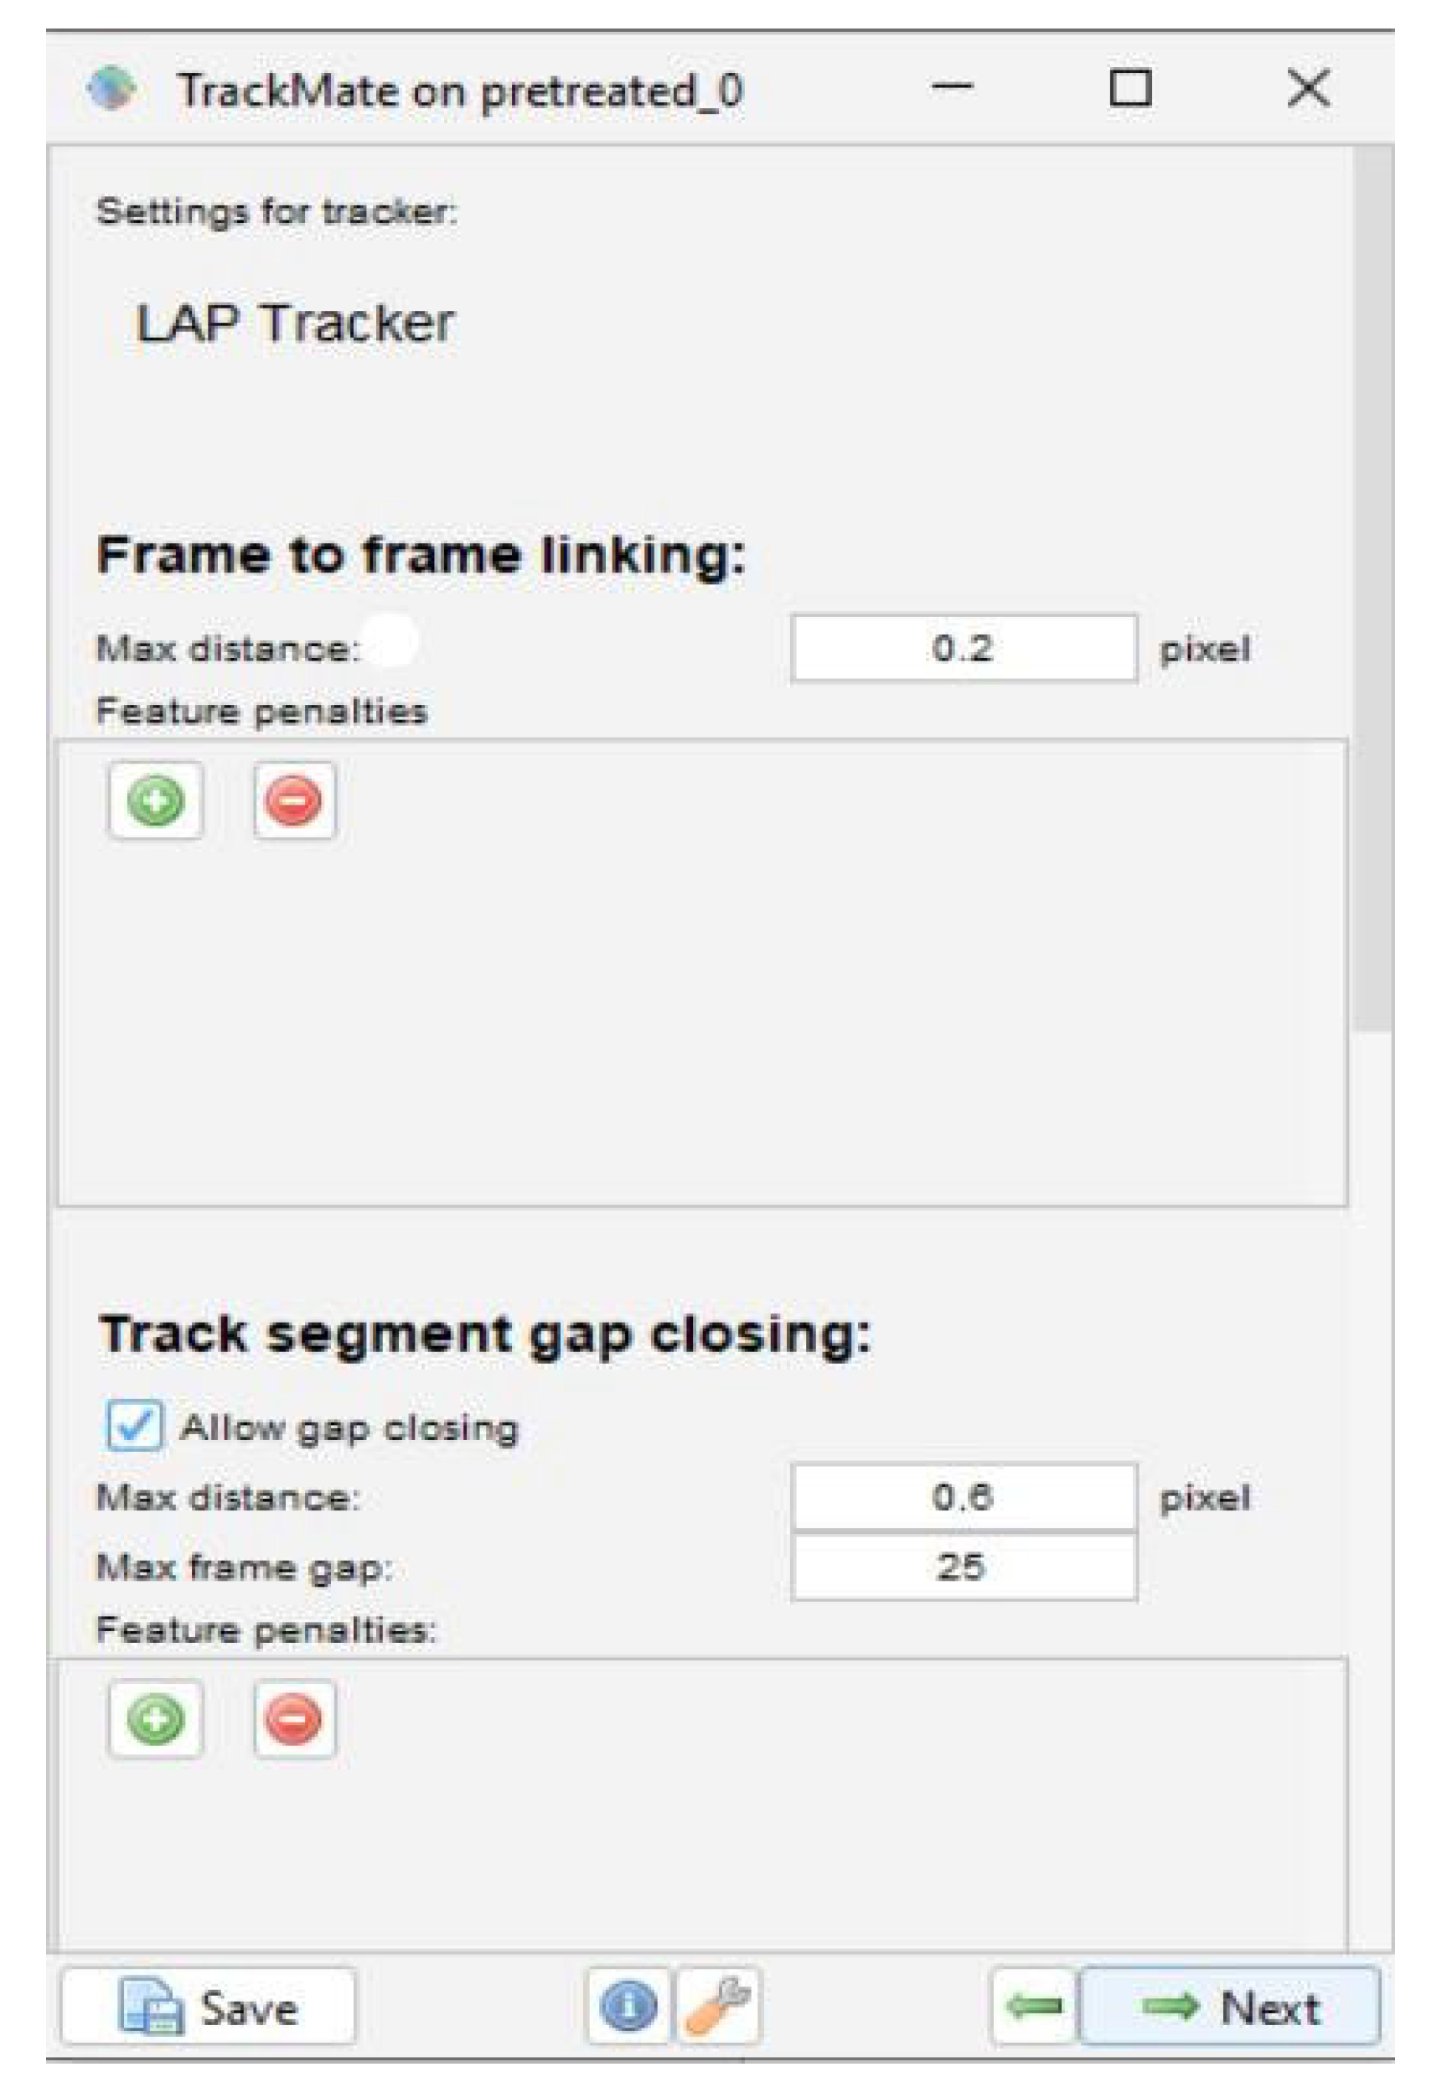Toggle the Allow gap closing checkbox

point(135,1427)
